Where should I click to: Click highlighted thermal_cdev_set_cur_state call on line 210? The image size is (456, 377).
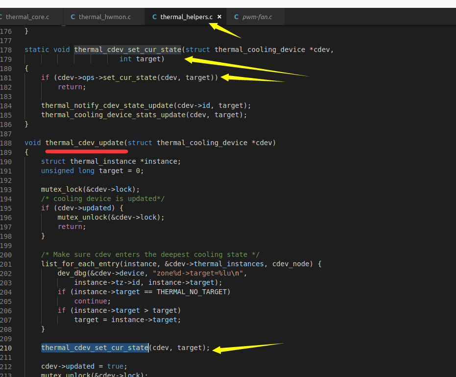click(x=95, y=348)
